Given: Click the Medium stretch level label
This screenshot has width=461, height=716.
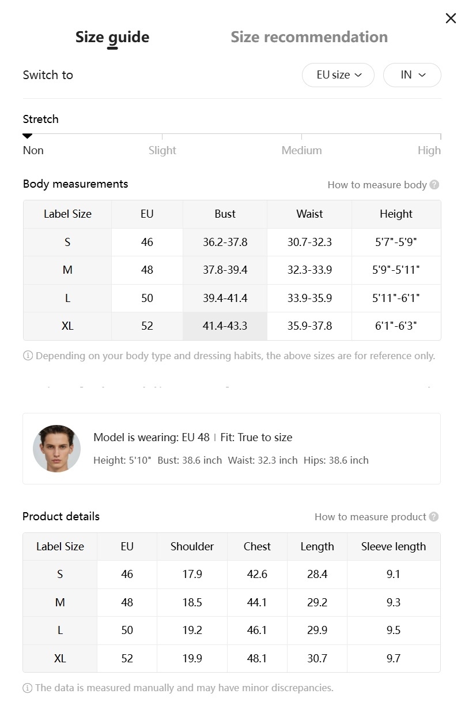Looking at the screenshot, I should (x=301, y=150).
